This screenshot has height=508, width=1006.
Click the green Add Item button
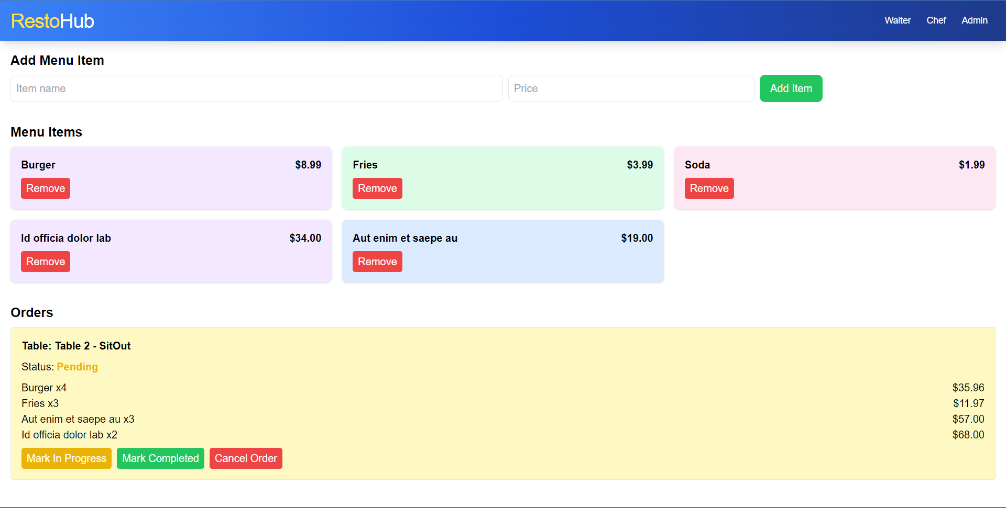click(791, 88)
